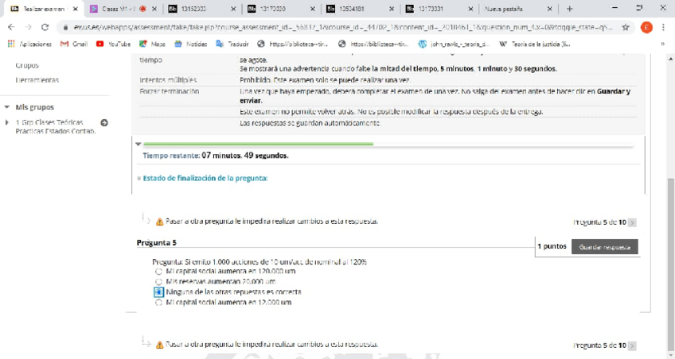This screenshot has height=359, width=675.
Task: Select 'Mi capital social aumenta en 120.000 um'
Action: pyautogui.click(x=158, y=272)
